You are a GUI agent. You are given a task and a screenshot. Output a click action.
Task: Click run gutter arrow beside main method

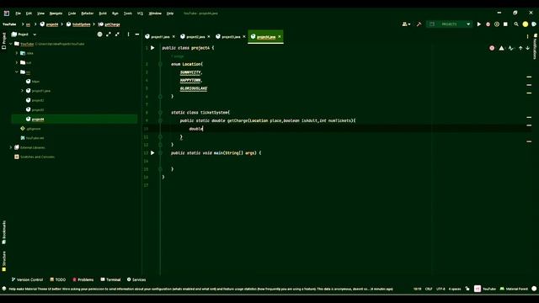[152, 153]
